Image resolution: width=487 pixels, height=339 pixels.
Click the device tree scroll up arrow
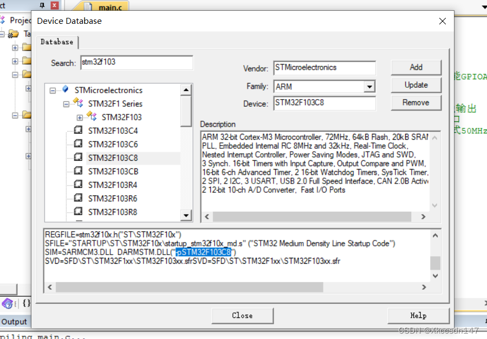point(186,90)
